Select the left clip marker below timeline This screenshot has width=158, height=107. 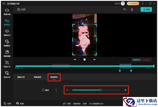pyautogui.click(x=120, y=71)
